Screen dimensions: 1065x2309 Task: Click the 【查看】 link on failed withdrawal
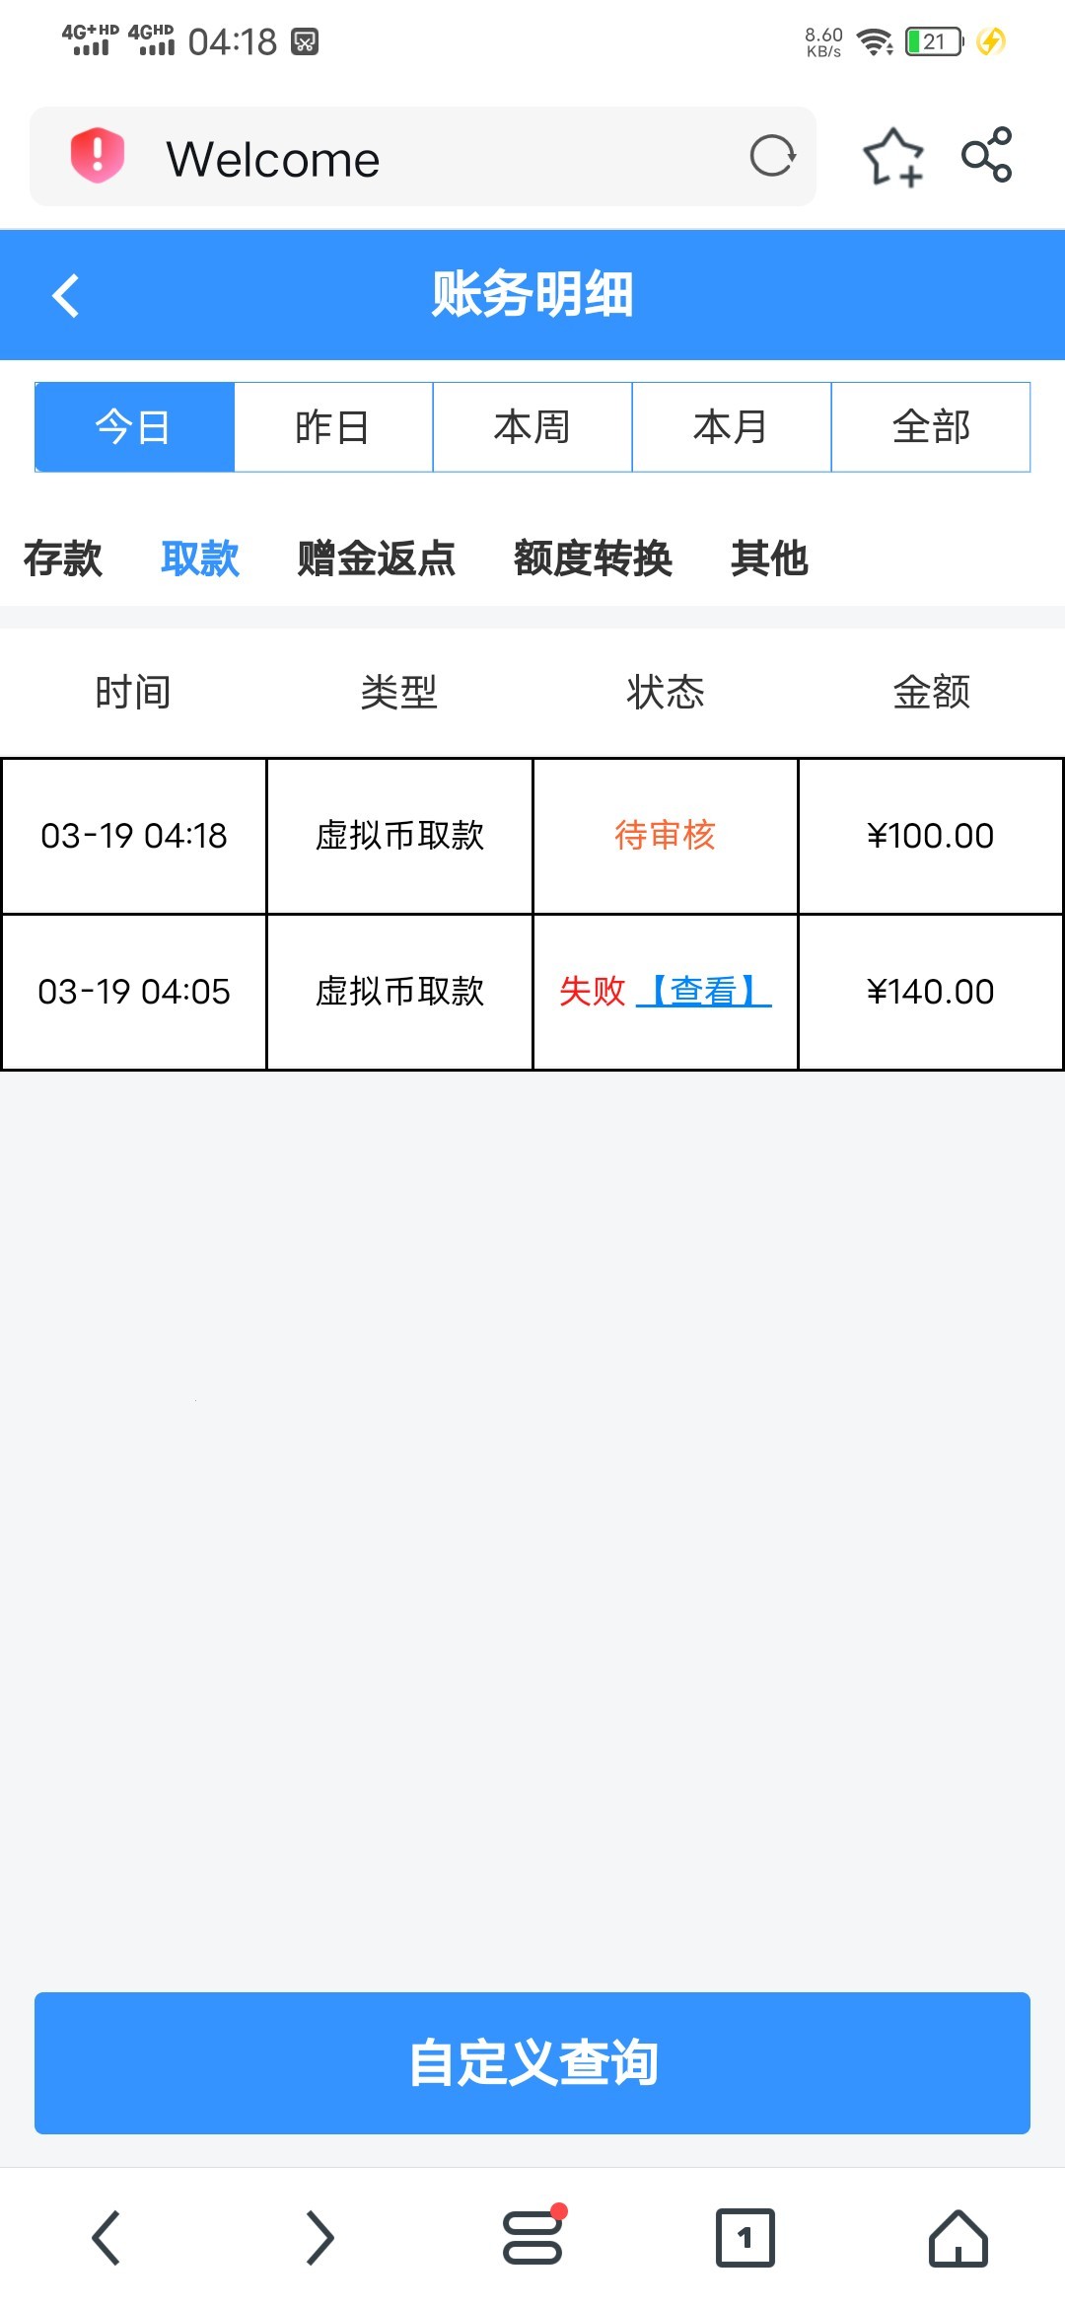click(704, 991)
